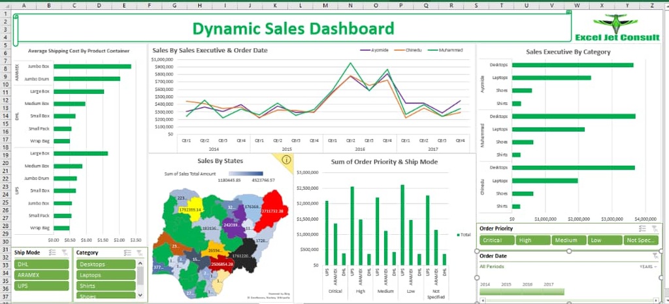Open the YEARS time level dropdown
The height and width of the screenshot is (304, 669).
tap(649, 267)
